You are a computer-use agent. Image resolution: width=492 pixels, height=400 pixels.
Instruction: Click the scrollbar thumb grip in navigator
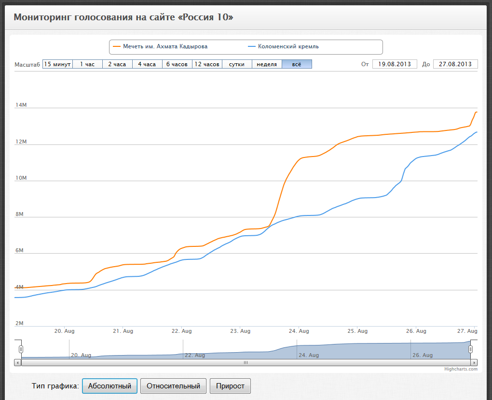[246, 363]
